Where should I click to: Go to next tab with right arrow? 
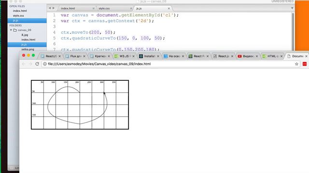pos(54,8)
